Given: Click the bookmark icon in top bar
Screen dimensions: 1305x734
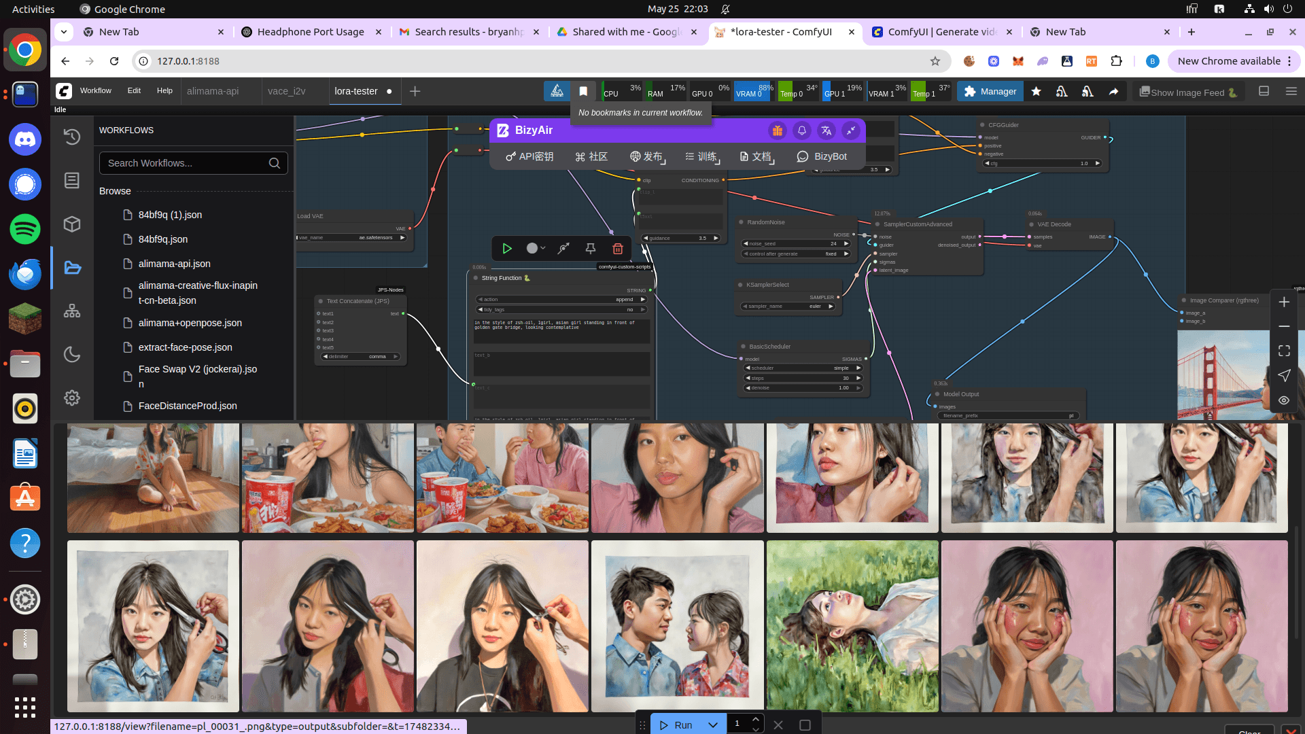Looking at the screenshot, I should [583, 91].
